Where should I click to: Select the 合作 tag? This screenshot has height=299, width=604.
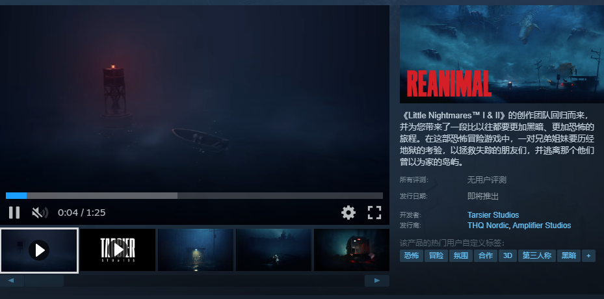coord(486,255)
